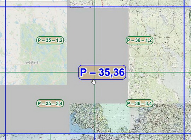Select the P – 35 – 1,2 sheet label

click(50, 40)
